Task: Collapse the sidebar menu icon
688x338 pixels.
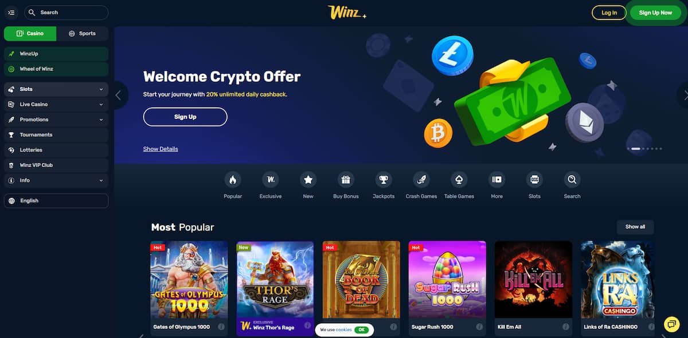Action: point(11,13)
